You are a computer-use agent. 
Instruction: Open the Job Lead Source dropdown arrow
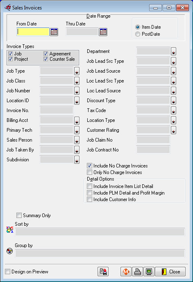click(x=173, y=71)
